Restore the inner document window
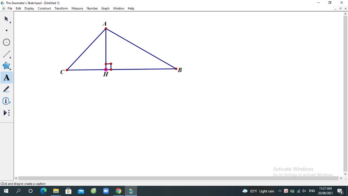This screenshot has width=348, height=196. [x=341, y=9]
